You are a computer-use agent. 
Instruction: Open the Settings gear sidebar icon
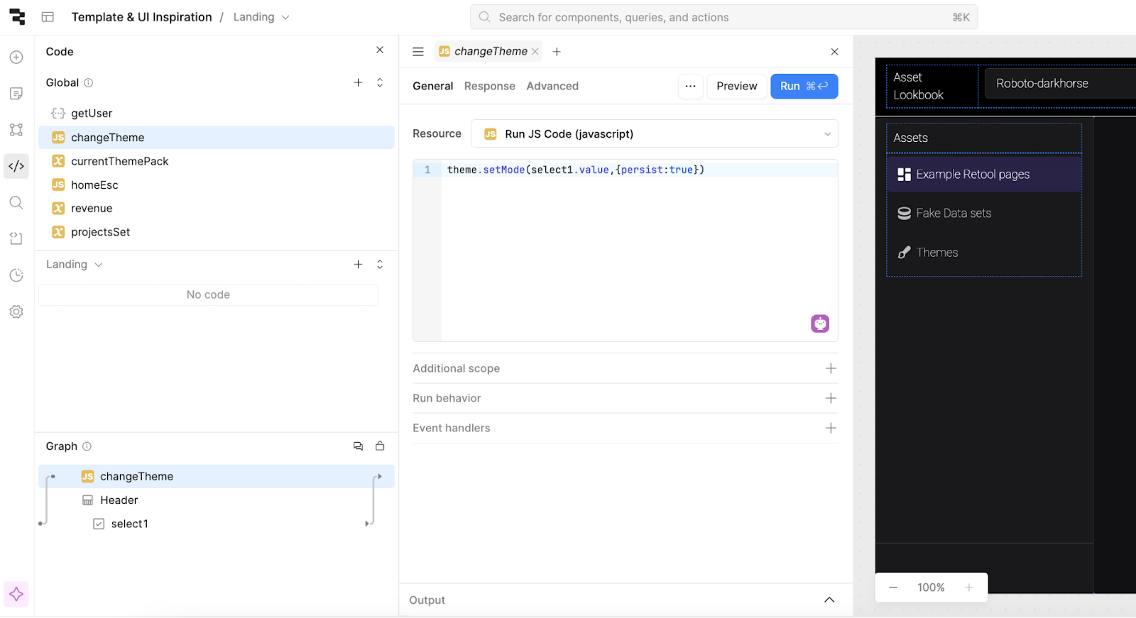point(16,311)
